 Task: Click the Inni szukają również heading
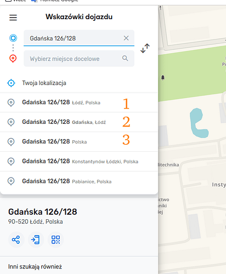click(35, 267)
